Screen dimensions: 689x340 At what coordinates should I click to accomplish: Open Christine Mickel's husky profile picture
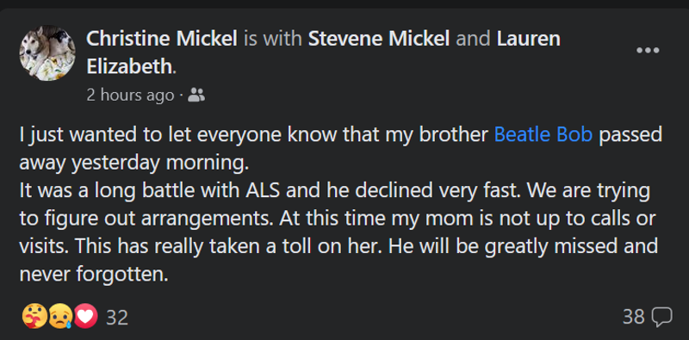click(x=47, y=53)
